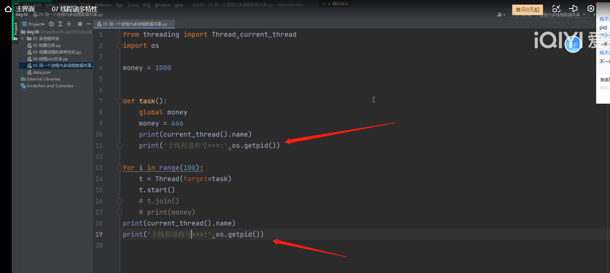Click the home icon beside 主界面
Viewport: 610px width, 273px height.
click(x=8, y=9)
